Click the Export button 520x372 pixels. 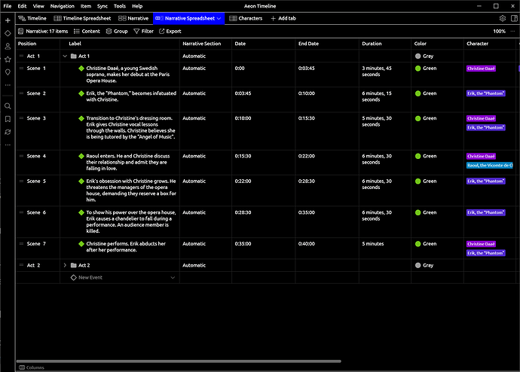pyautogui.click(x=170, y=32)
